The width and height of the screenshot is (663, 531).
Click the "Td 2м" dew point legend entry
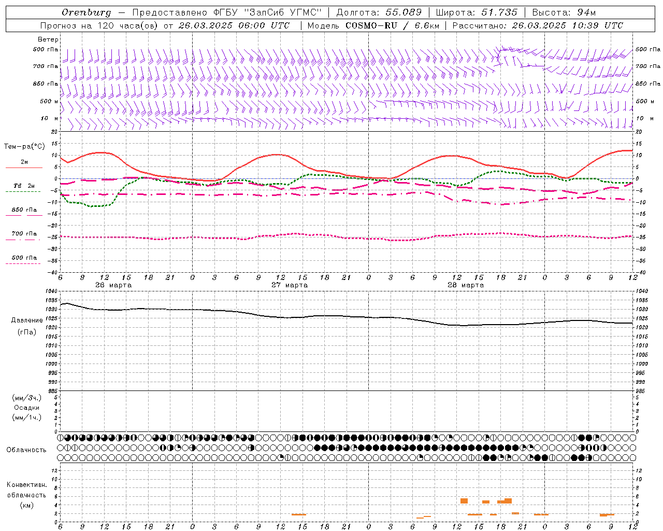(24, 186)
